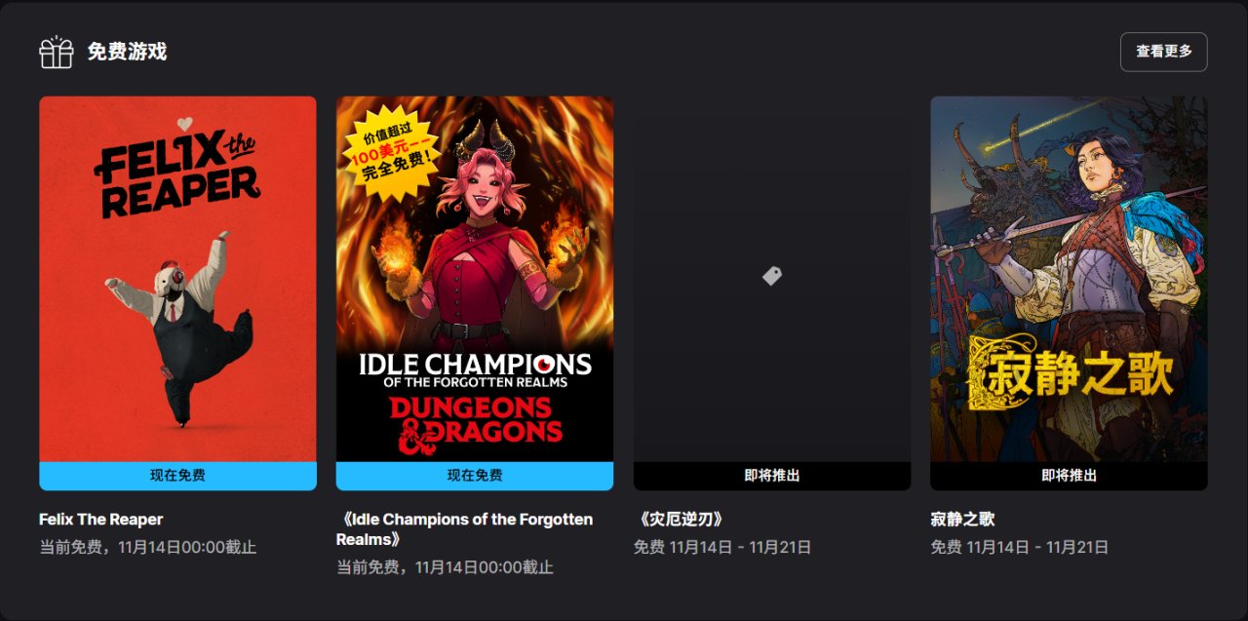This screenshot has width=1248, height=621.
Task: Open the 查看更多 button
Action: tap(1164, 52)
